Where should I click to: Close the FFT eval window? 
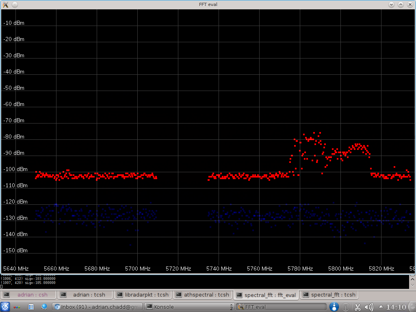[x=410, y=4]
